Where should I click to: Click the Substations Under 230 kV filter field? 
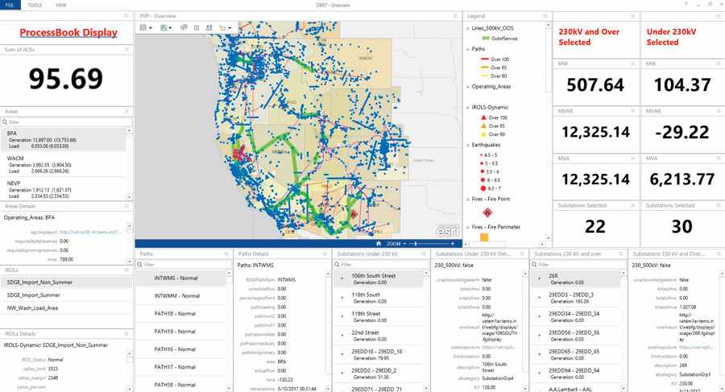[x=380, y=264]
